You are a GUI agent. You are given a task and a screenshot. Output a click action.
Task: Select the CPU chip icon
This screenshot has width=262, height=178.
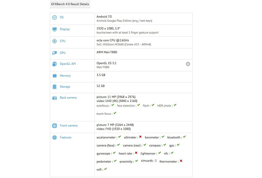(55, 41)
